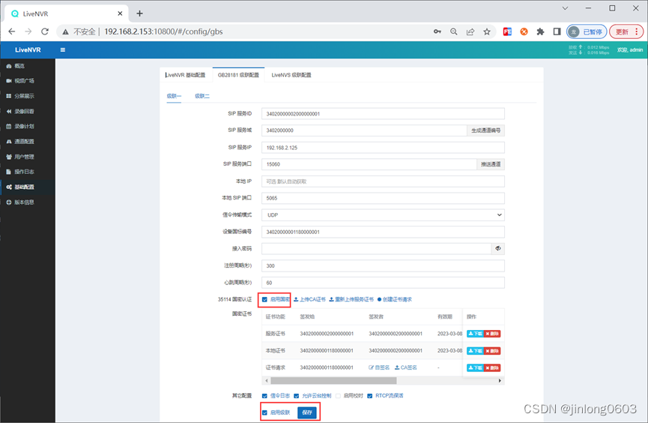Screen dimensions: 648x423
Task: Click the red FE extension icon
Action: coord(507,31)
